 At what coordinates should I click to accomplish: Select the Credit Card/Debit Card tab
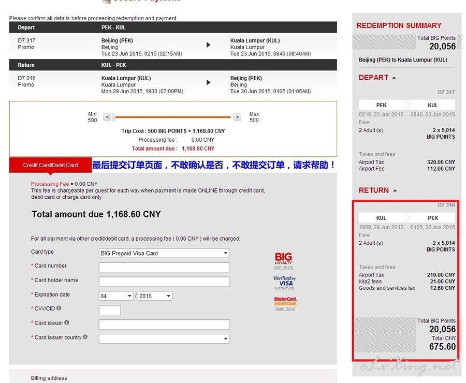click(51, 165)
